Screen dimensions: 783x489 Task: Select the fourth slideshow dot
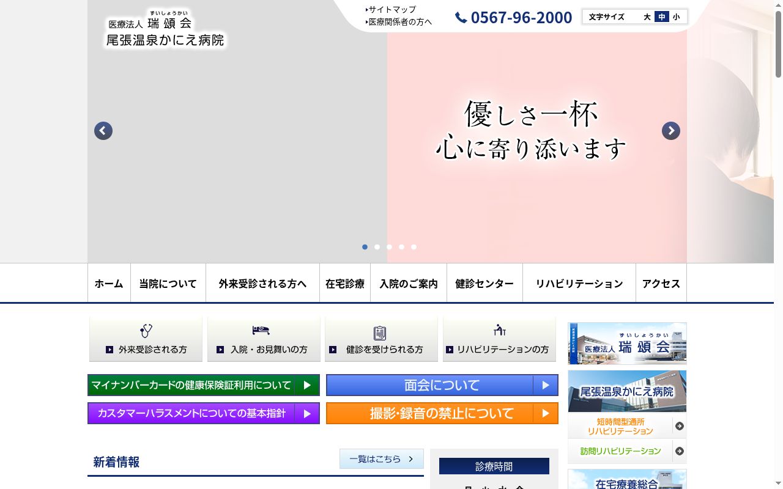[402, 247]
